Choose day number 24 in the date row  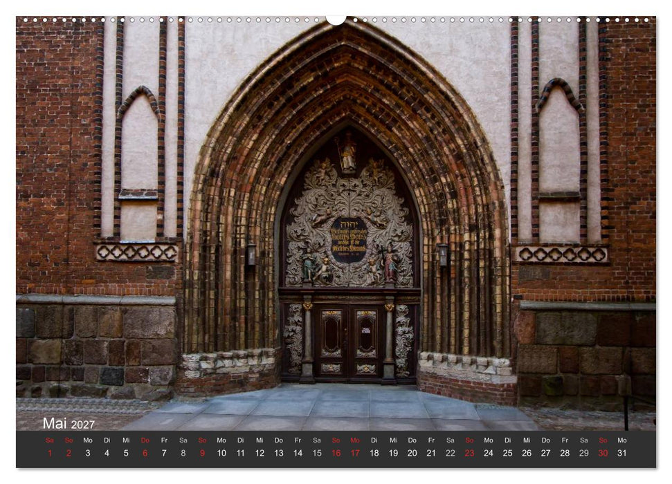[489, 453]
